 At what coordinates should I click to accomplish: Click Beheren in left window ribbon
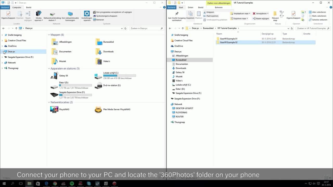click(98, 20)
